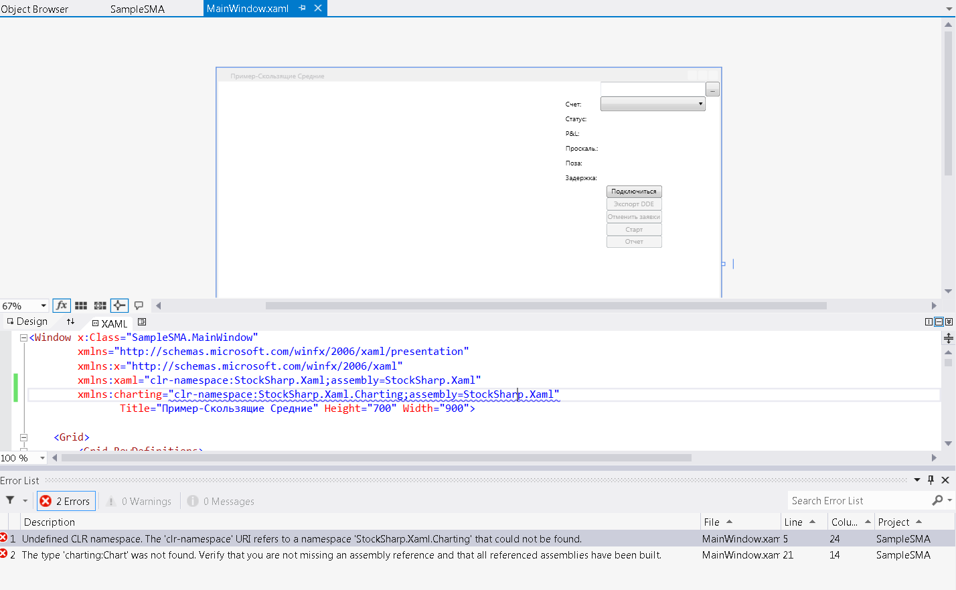Switch to the XAML tab
Screen dimensions: 956x590
coord(110,323)
